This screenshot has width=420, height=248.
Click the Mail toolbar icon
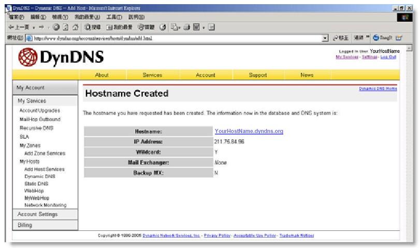(175, 27)
